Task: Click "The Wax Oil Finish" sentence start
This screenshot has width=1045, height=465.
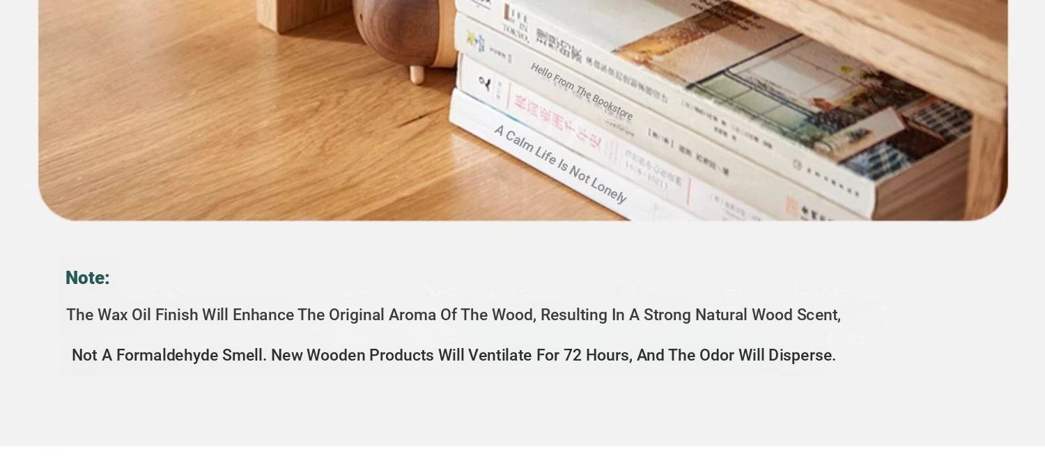Action: point(132,315)
